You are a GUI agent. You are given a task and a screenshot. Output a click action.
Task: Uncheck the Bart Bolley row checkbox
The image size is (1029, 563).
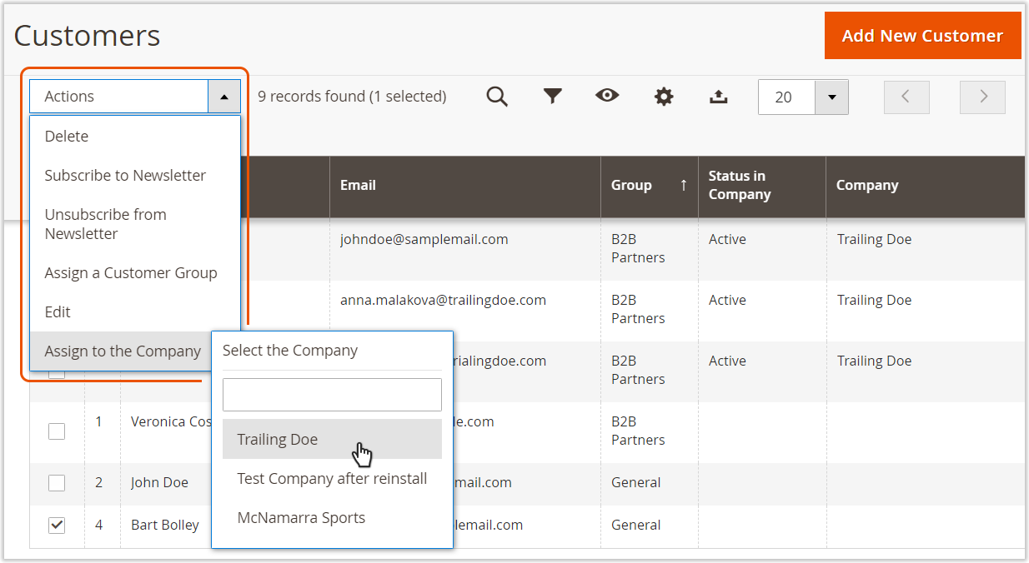click(56, 526)
